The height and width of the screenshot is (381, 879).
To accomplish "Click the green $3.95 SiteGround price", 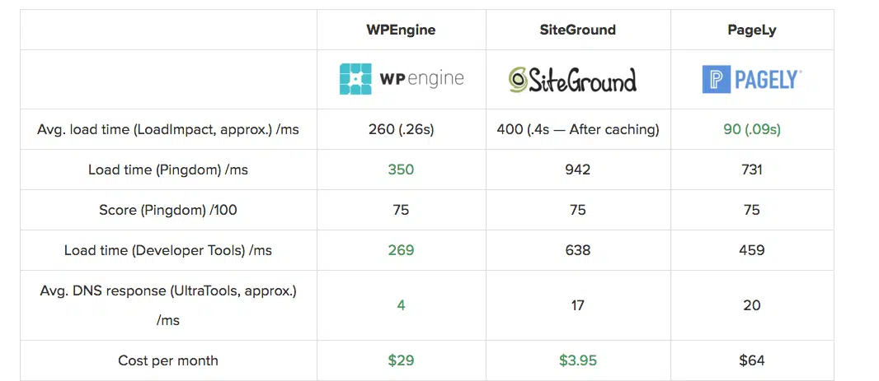I will (x=577, y=360).
